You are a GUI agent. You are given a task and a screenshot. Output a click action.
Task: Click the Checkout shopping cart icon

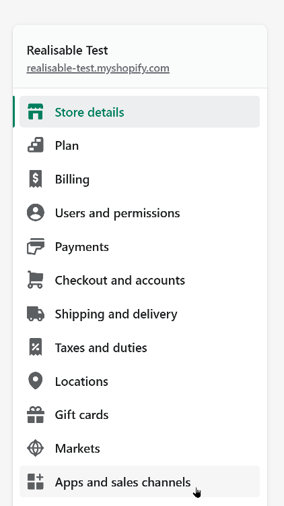36,280
